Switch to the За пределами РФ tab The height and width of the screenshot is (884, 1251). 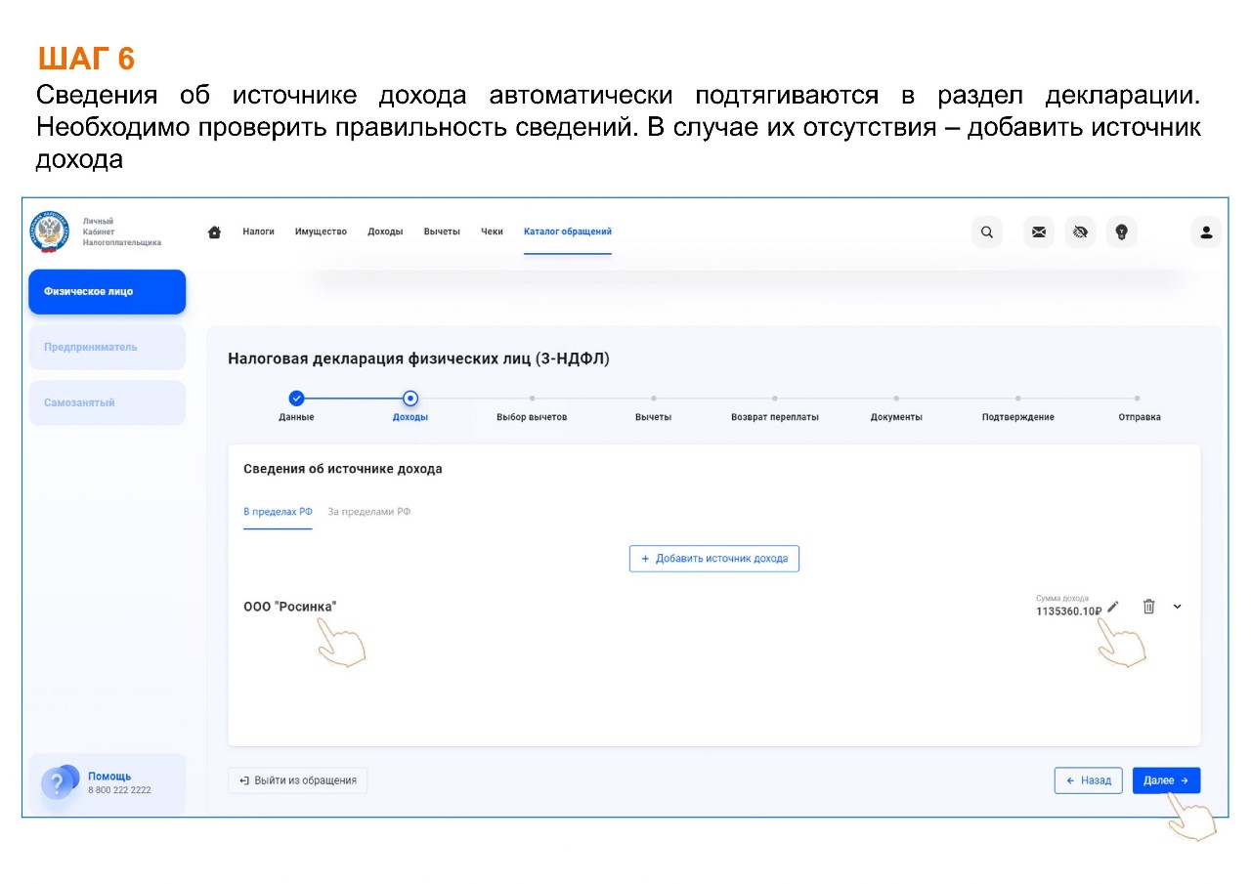click(369, 512)
